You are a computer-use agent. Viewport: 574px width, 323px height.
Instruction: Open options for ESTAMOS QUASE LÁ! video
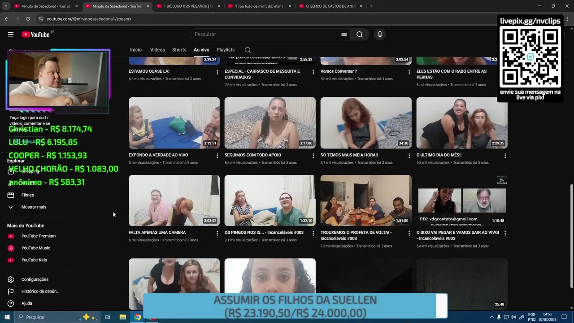click(217, 72)
